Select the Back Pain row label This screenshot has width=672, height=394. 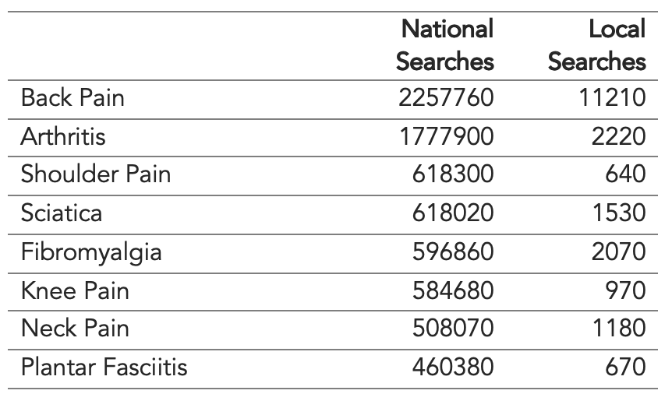[73, 97]
